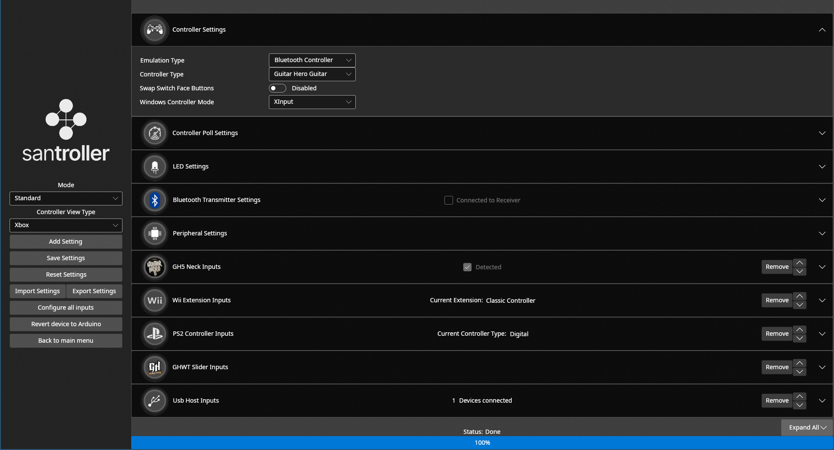
Task: Toggle the GH5 Neck Detected checkbox
Action: pyautogui.click(x=467, y=267)
